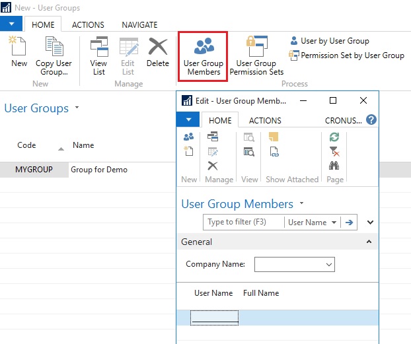
Task: Click User by User Group
Action: click(x=329, y=41)
